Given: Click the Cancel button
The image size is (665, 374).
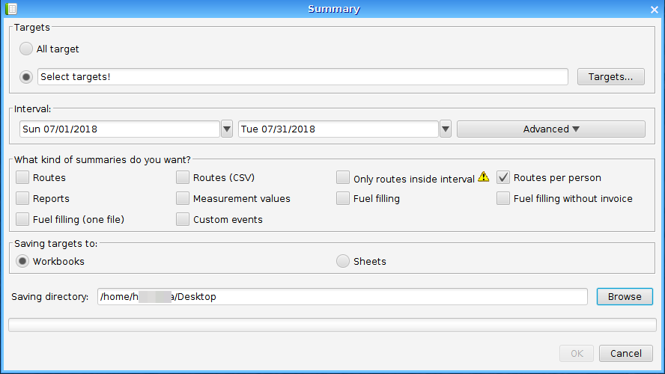Looking at the screenshot, I should coord(625,354).
